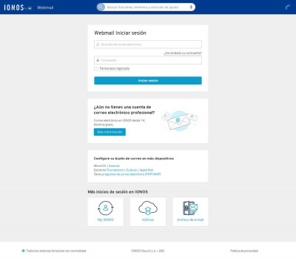Open the forgot password link
Viewport: 296px width, 267px height.
pyautogui.click(x=183, y=53)
